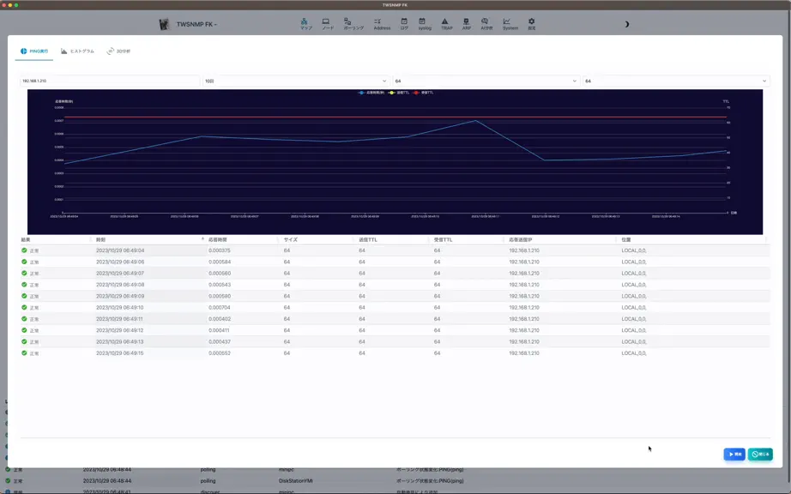The width and height of the screenshot is (791, 494).
Task: Toggle the yellow send TTL legend series
Action: click(399, 93)
